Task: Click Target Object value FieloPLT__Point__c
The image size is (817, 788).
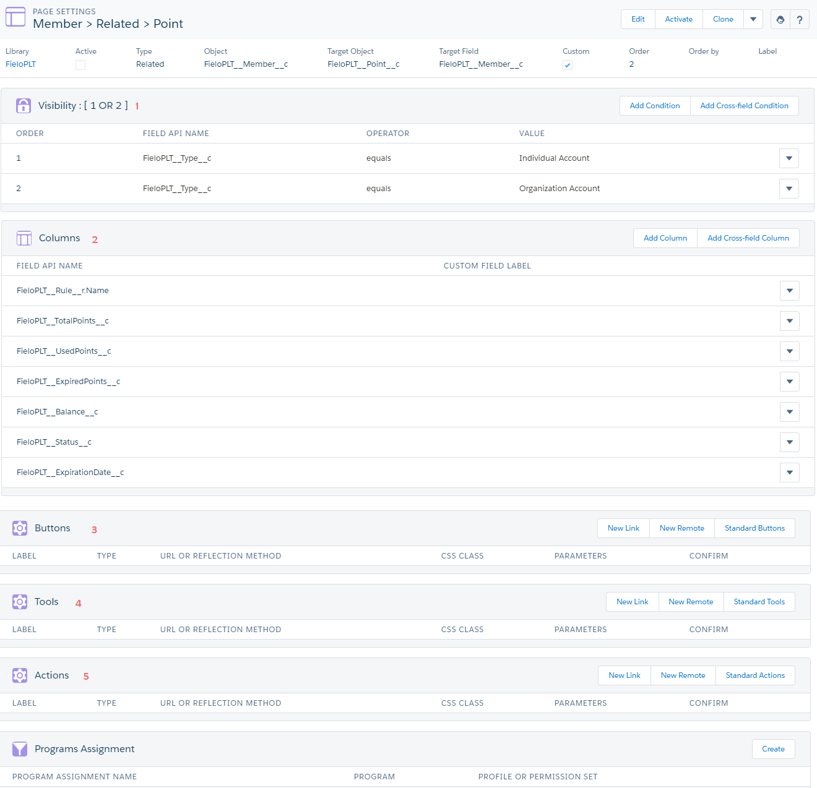Action: (x=363, y=64)
